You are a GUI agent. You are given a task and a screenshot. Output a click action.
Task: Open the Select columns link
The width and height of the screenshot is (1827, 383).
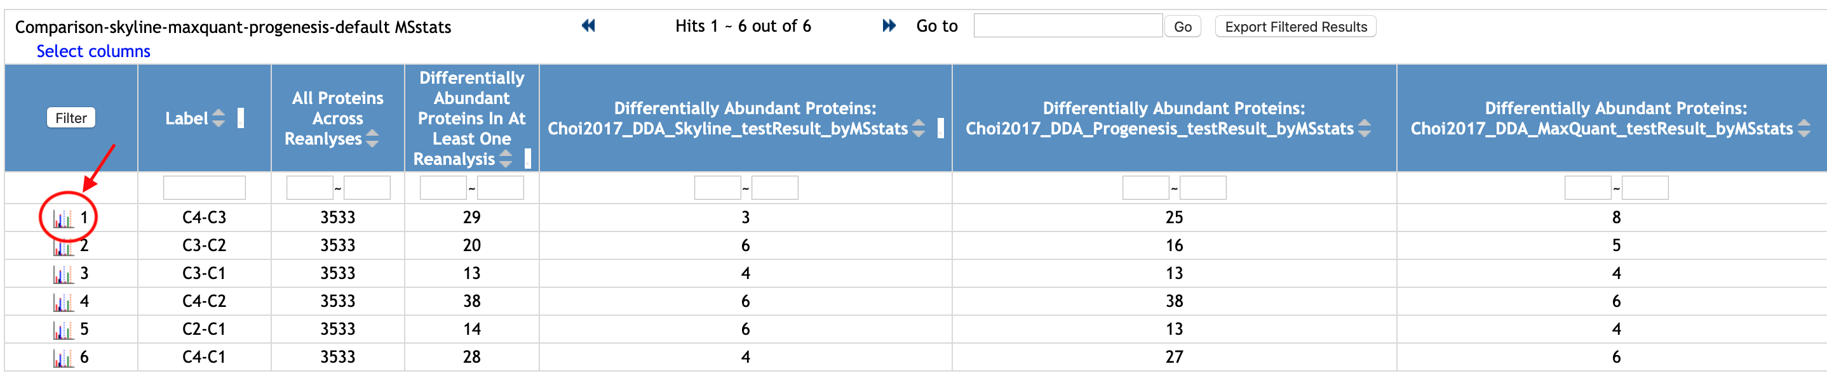pyautogui.click(x=93, y=51)
